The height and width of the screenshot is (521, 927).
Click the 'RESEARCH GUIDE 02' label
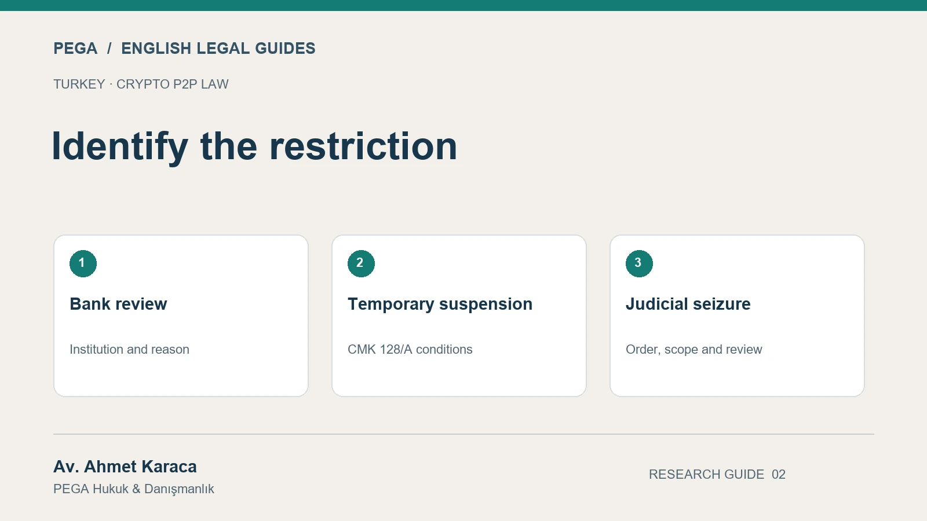point(717,475)
